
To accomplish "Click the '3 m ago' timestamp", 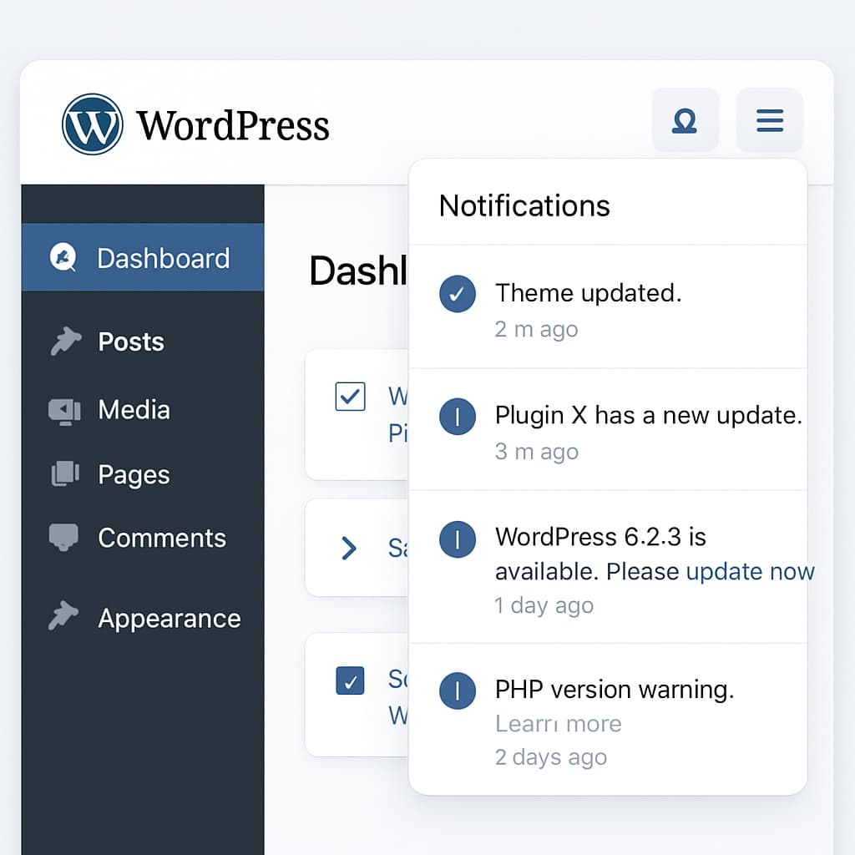I will click(537, 452).
